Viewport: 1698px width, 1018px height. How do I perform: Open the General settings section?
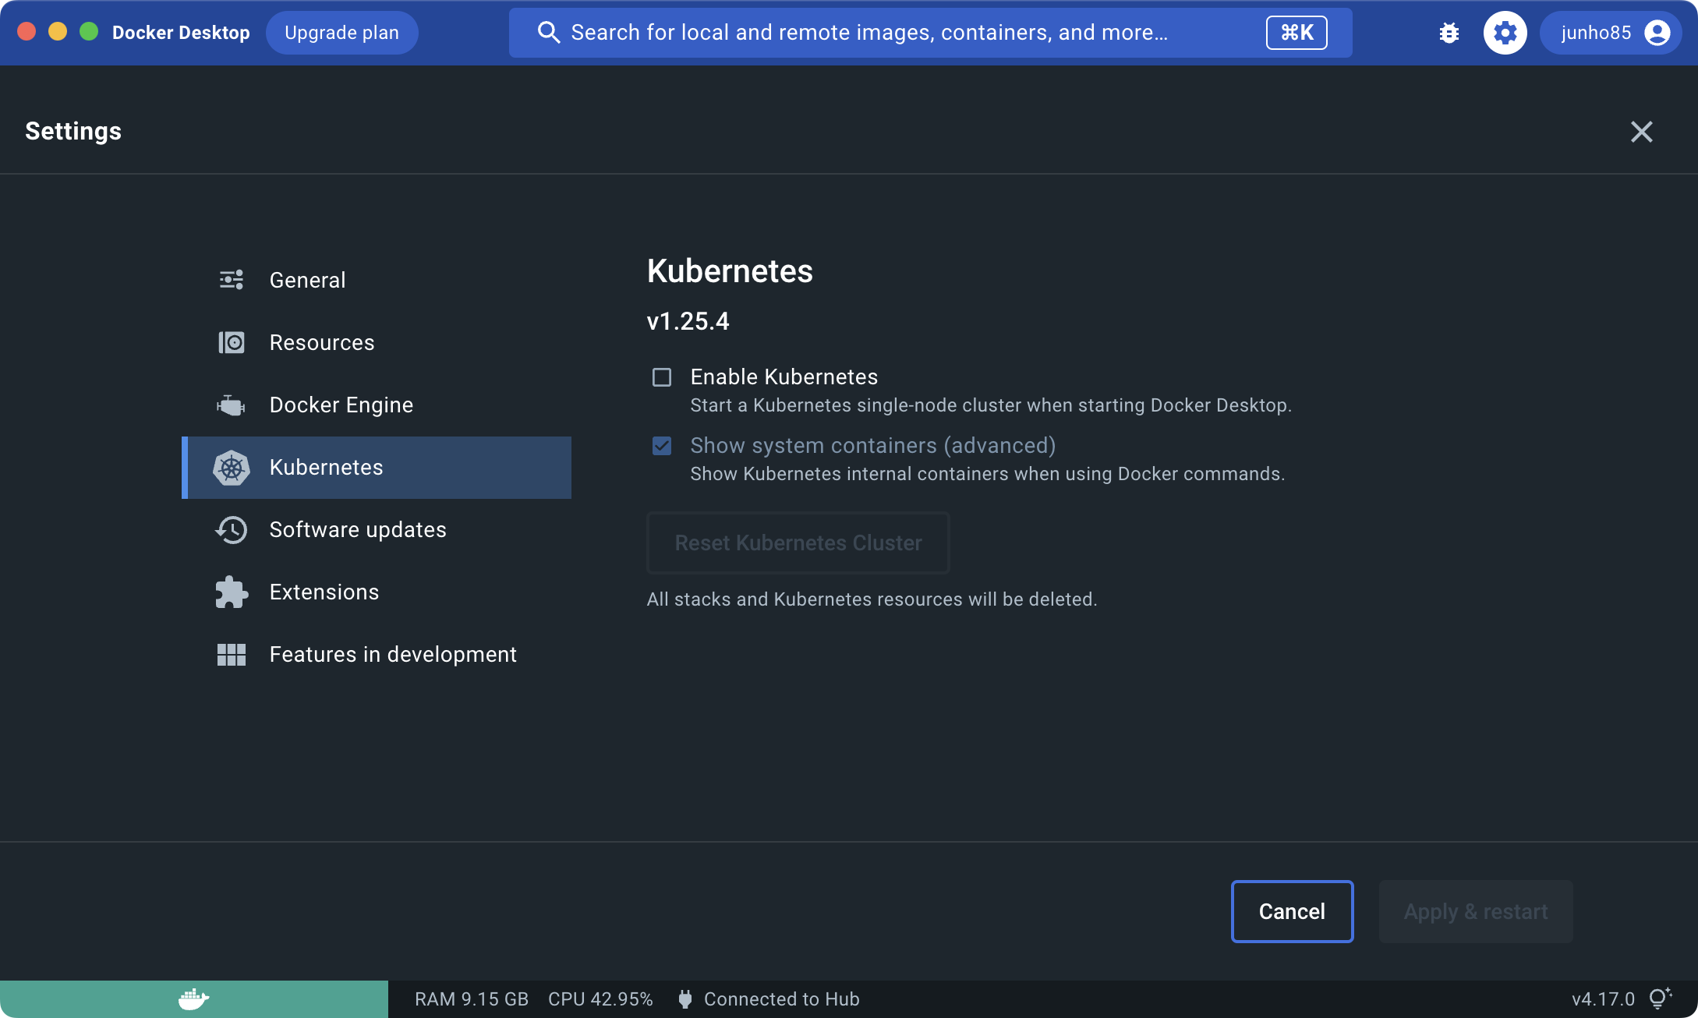pos(307,281)
